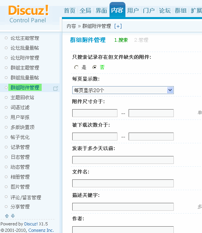Image resolution: width=202 pixels, height=233 pixels.
Task: Switch to 用户 top tab
Action: (x=133, y=11)
